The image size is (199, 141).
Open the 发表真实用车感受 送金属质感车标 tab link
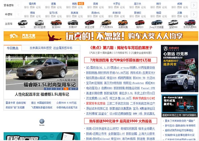tap(51, 48)
